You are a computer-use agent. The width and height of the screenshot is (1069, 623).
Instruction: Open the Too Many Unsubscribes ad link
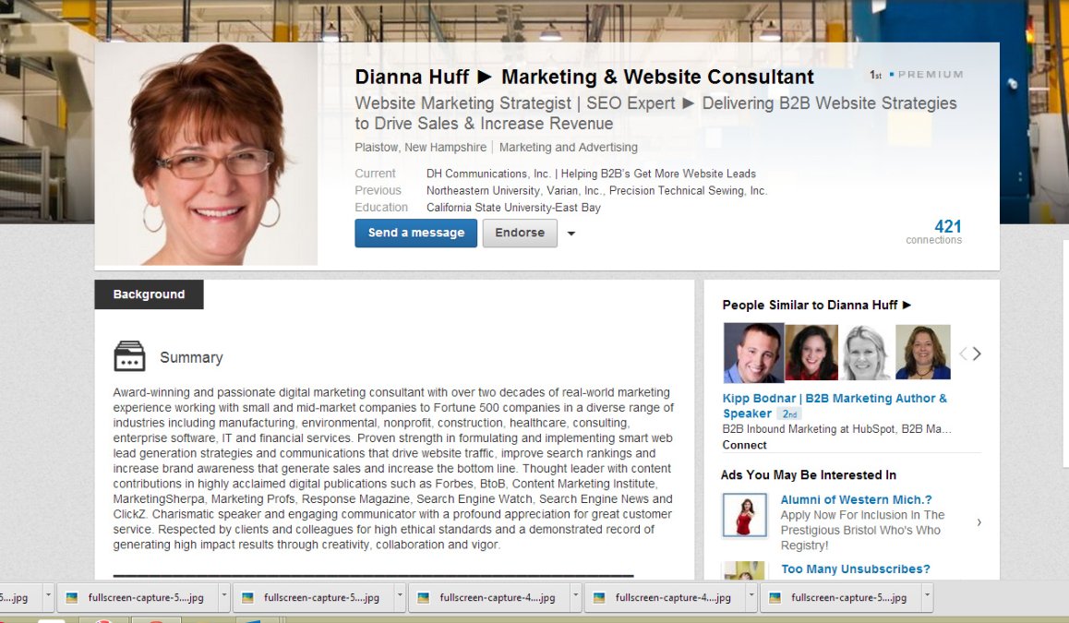coord(856,569)
